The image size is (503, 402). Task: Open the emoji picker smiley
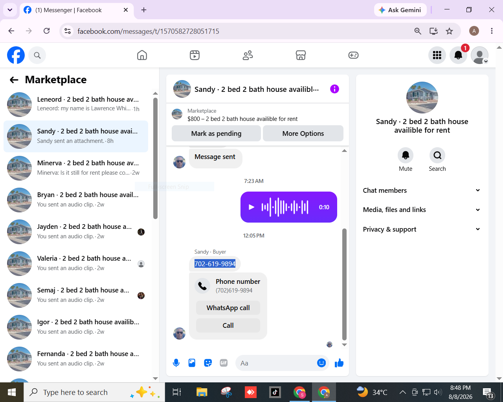pyautogui.click(x=321, y=363)
